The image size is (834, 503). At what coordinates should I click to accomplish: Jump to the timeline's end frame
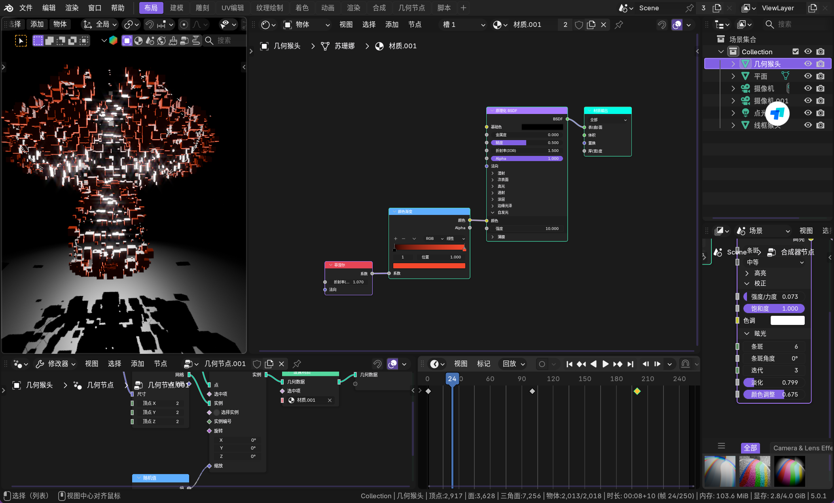[630, 364]
